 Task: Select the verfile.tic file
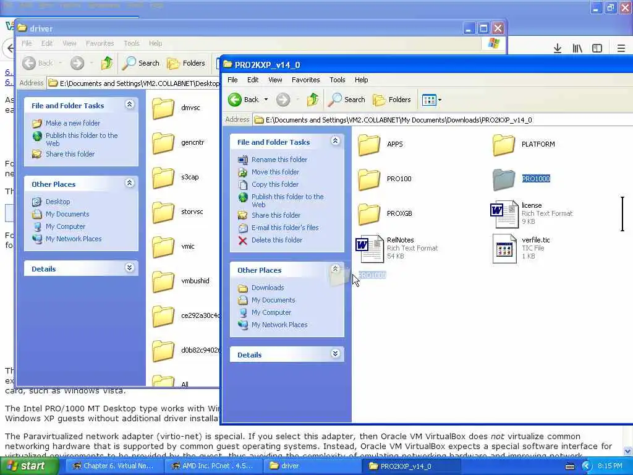[520, 248]
